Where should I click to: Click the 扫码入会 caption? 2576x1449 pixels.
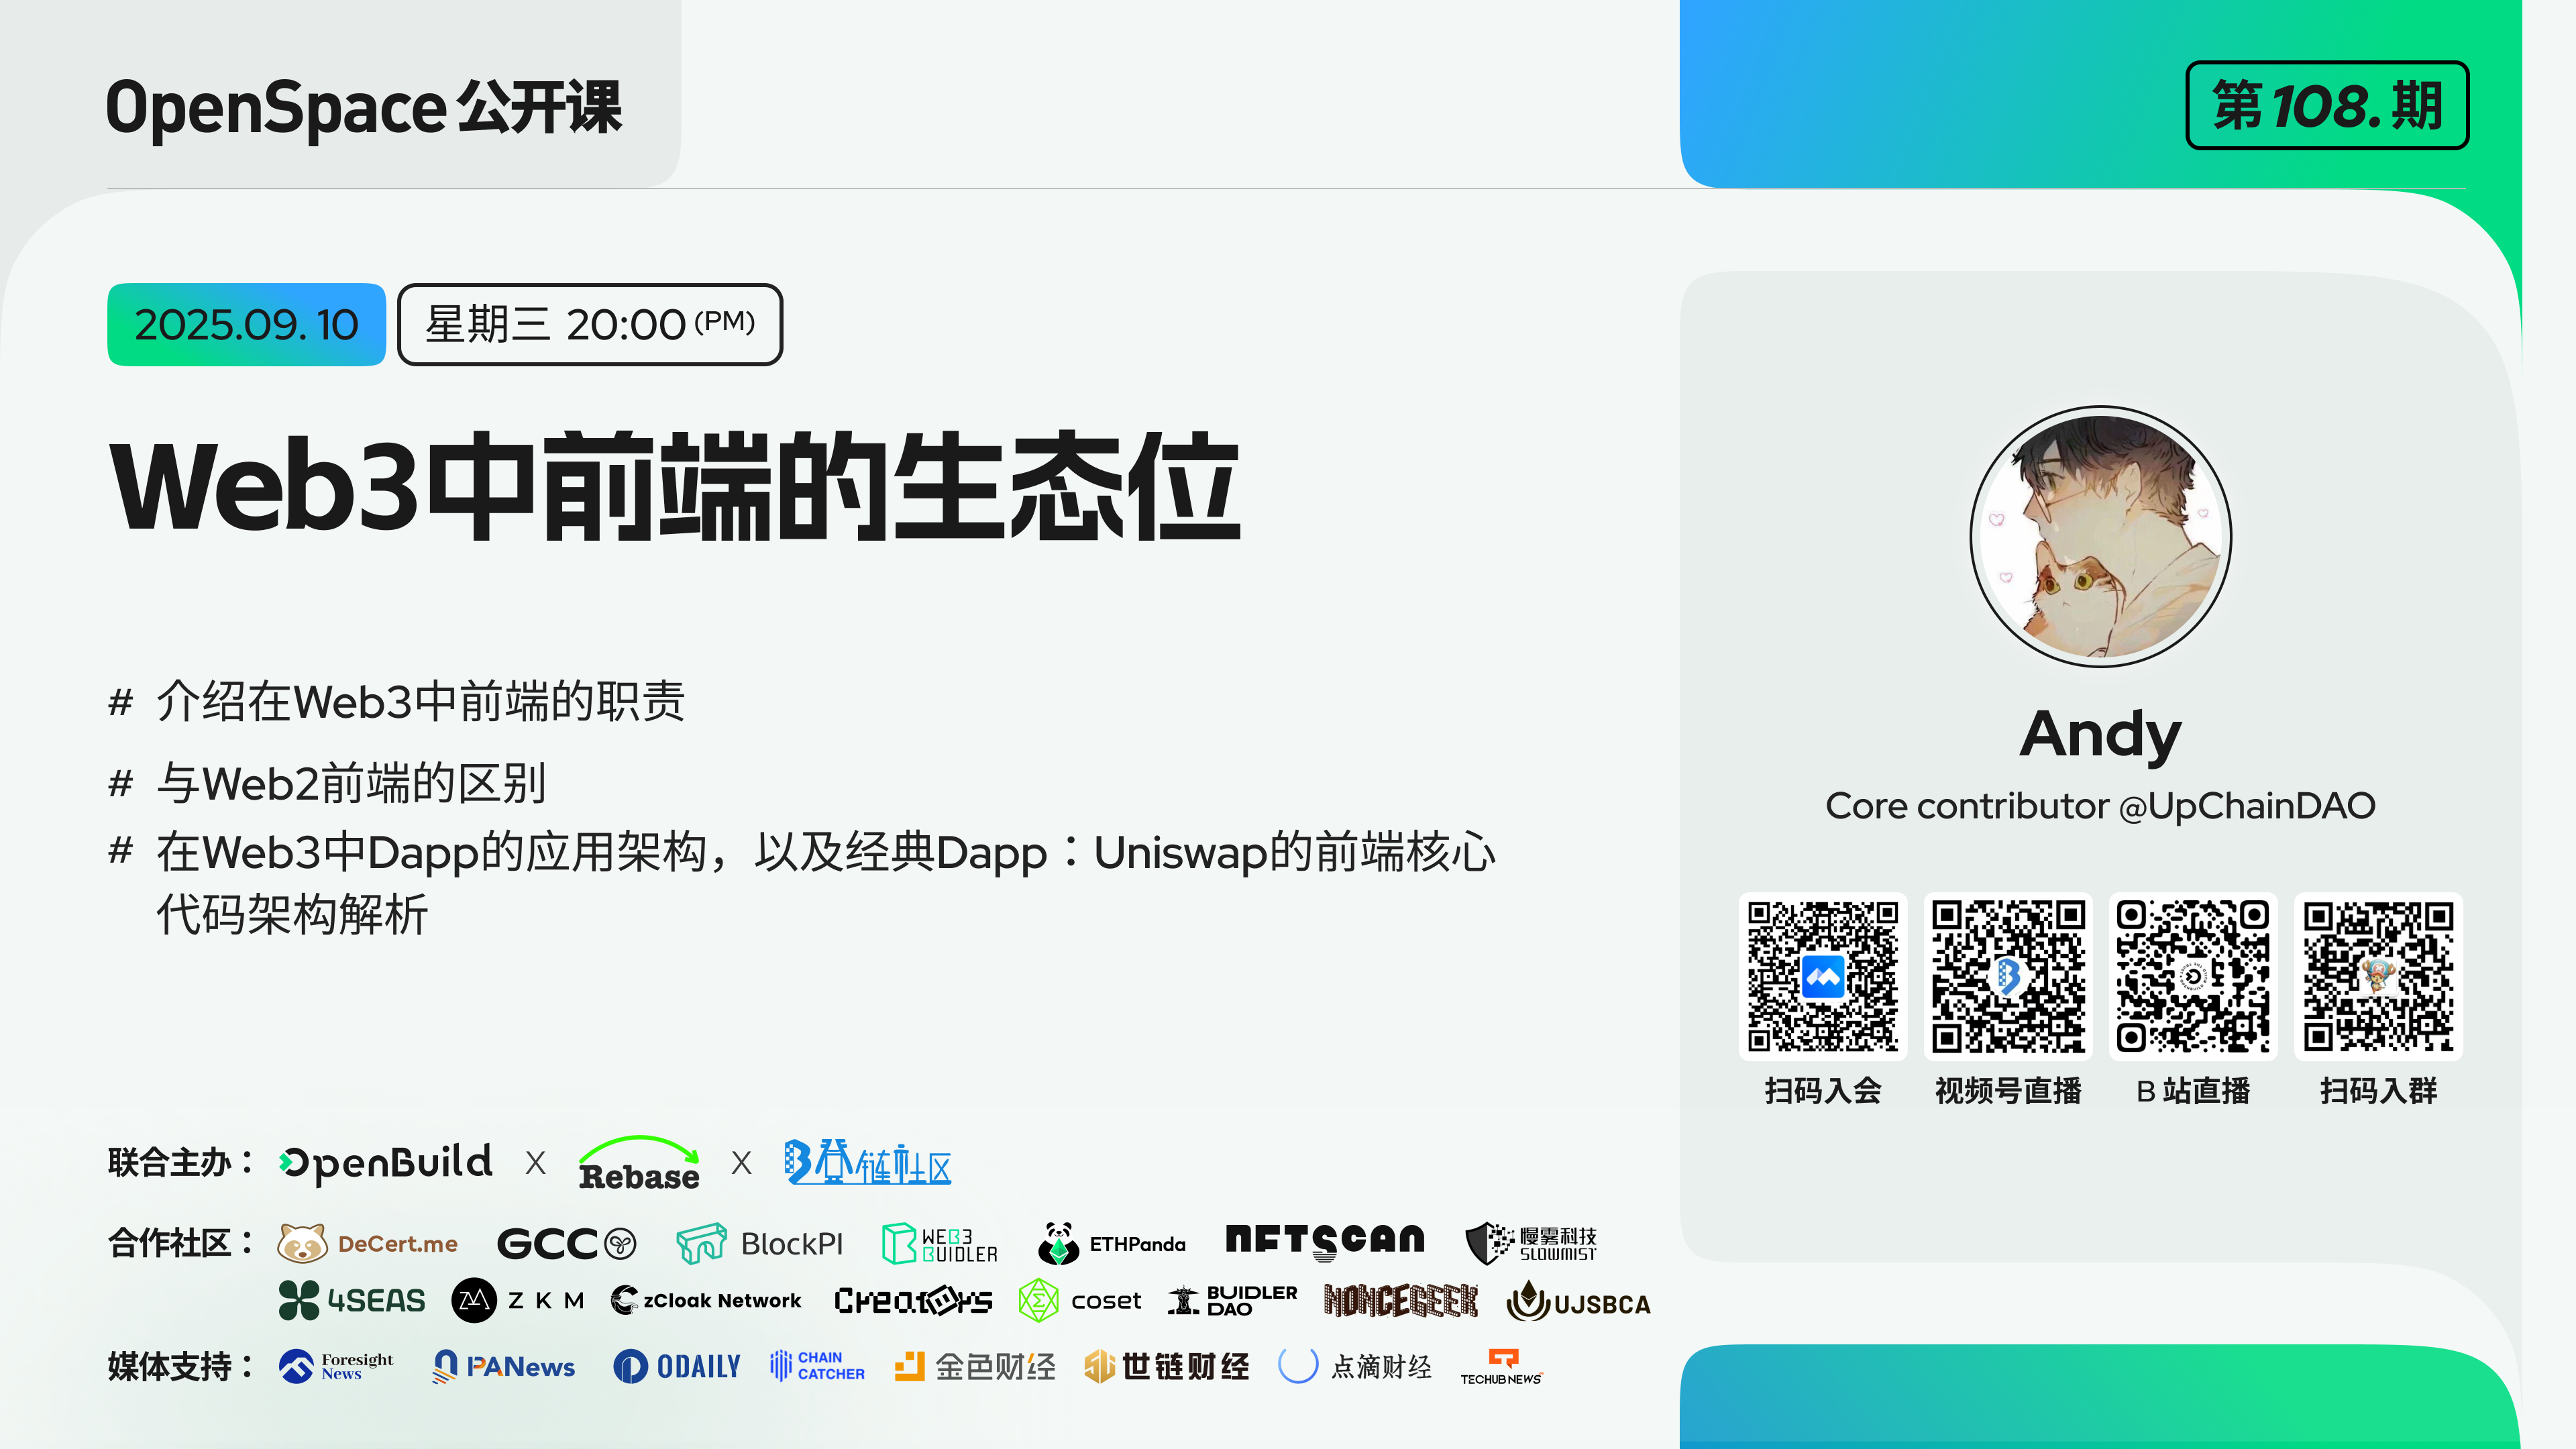point(1823,1090)
